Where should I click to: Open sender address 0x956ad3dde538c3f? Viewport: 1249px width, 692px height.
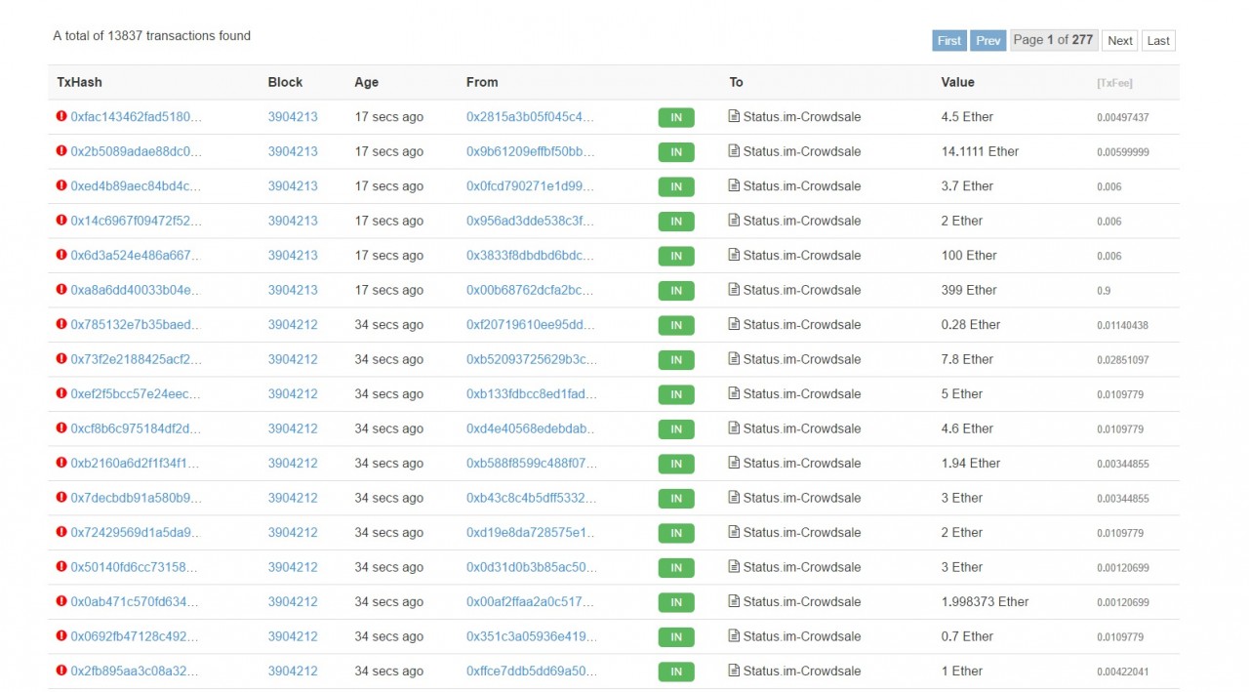[530, 221]
